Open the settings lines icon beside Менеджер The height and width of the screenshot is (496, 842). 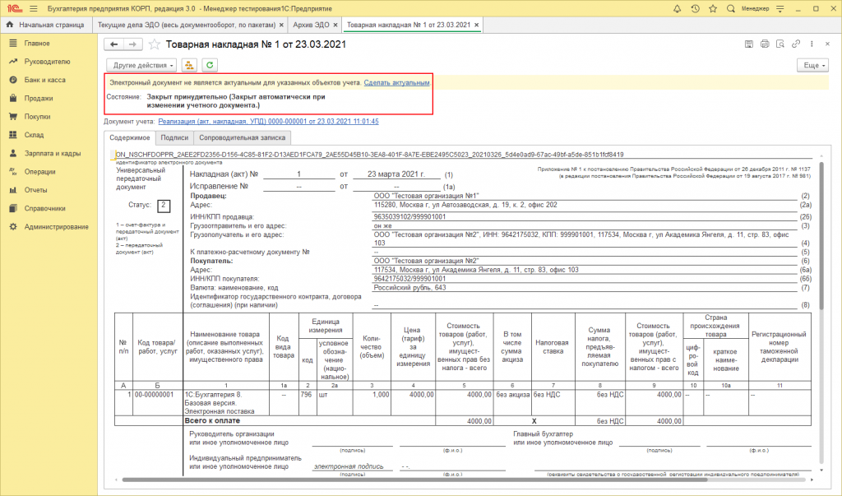[780, 8]
